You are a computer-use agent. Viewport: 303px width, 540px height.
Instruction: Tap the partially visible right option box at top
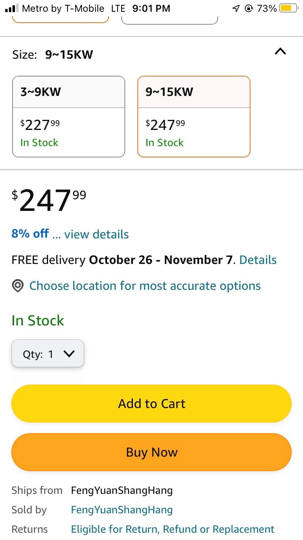[x=170, y=20]
